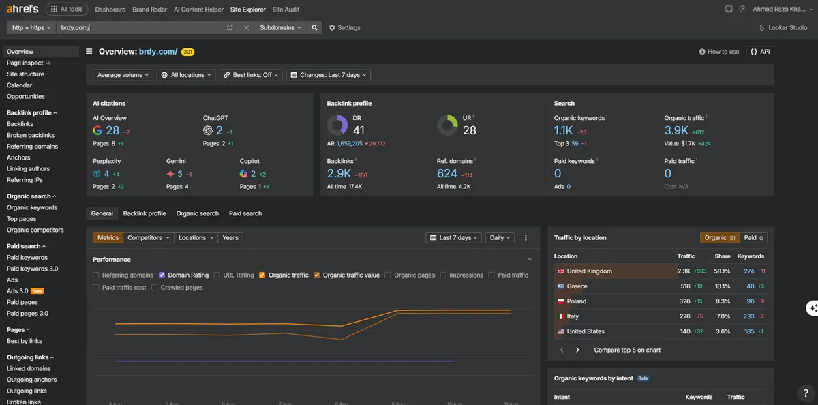The image size is (818, 405).
Task: Collapse the Performance section chevron
Action: (x=530, y=260)
